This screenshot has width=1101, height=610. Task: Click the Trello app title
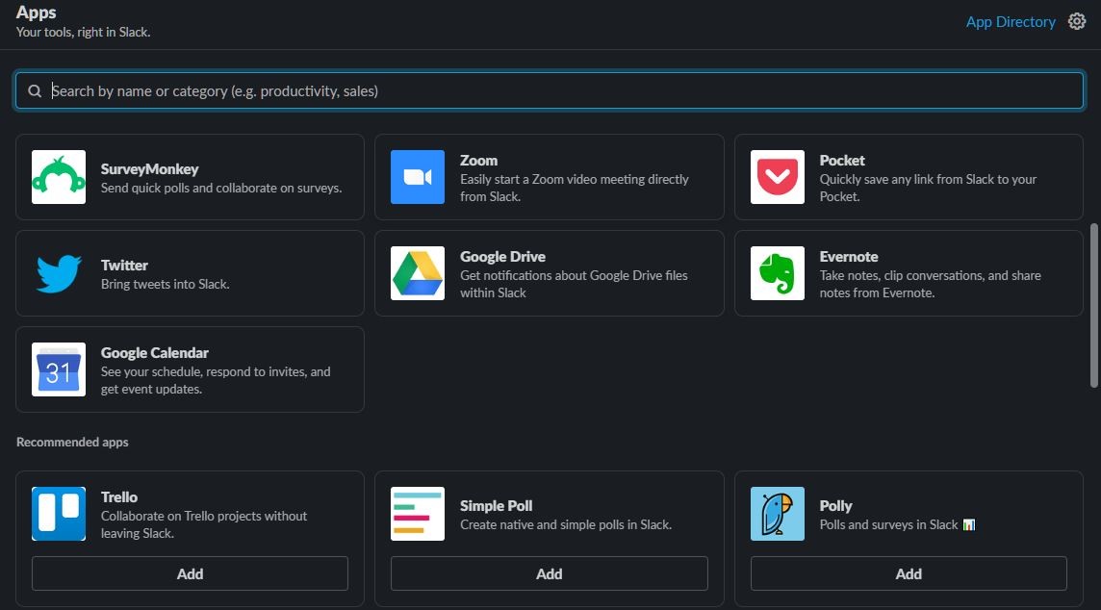[119, 497]
